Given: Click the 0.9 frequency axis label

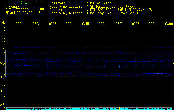Looking at the screenshot, I should pos(2,64).
